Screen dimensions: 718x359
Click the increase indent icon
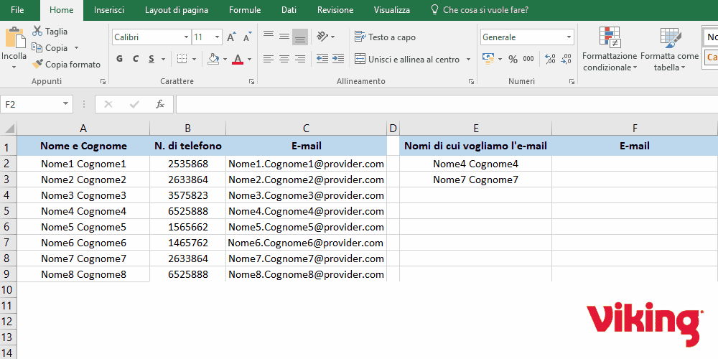[x=337, y=59]
